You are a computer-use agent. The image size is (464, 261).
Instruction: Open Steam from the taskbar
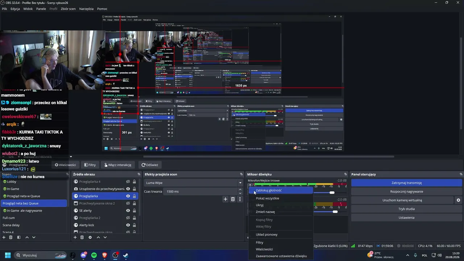pyautogui.click(x=126, y=255)
